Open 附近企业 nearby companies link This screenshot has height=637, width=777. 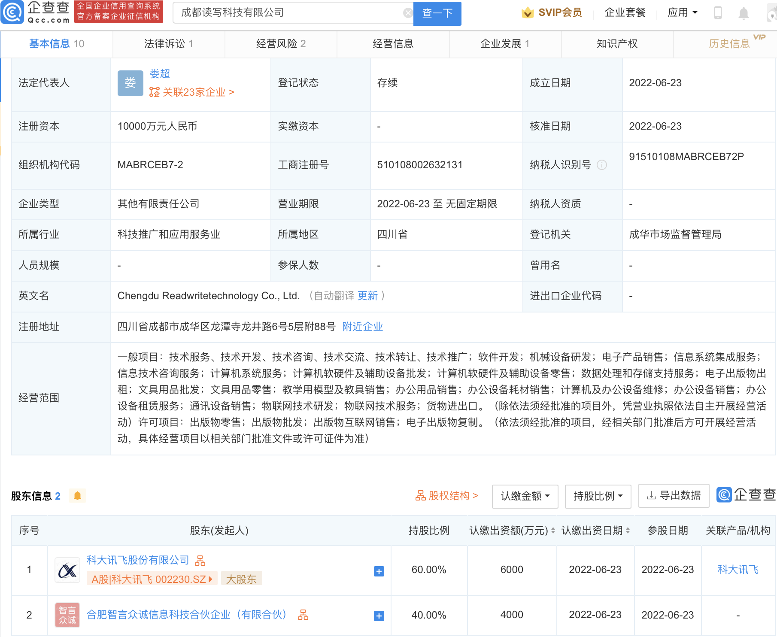click(x=363, y=327)
